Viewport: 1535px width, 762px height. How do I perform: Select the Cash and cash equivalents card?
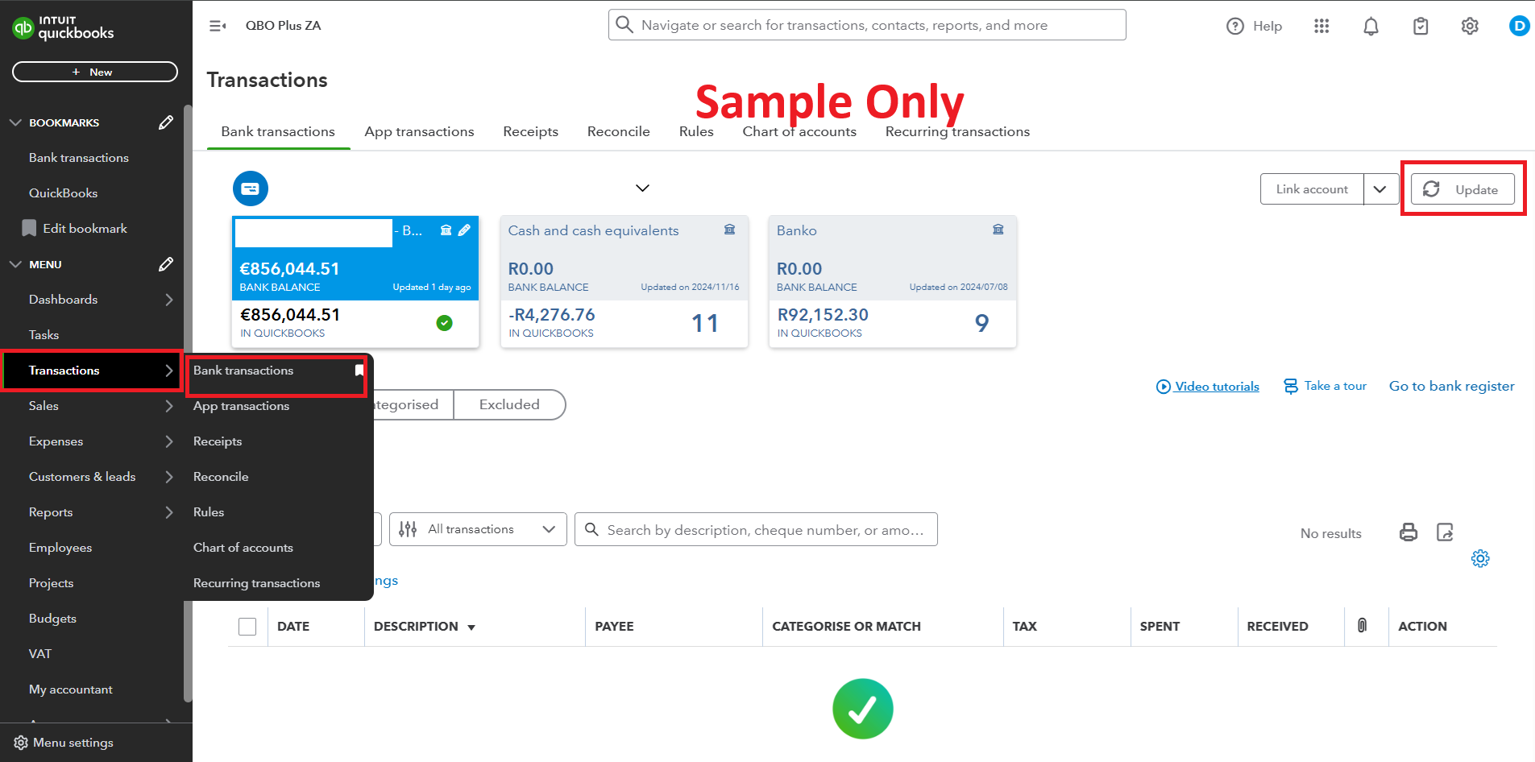tap(624, 281)
